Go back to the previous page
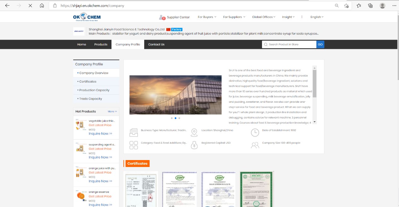The height and width of the screenshot is (207, 399). coord(7,6)
